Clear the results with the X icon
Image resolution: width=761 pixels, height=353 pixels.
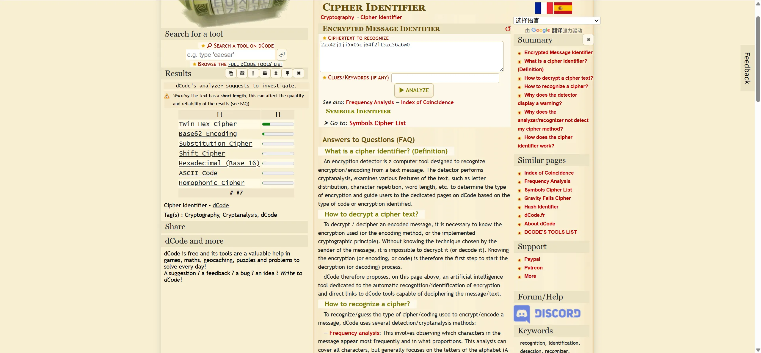(299, 73)
